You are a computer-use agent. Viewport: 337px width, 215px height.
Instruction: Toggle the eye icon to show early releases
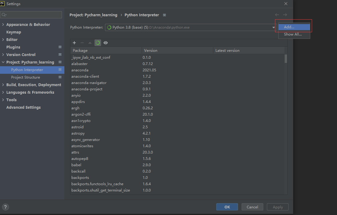pos(105,43)
